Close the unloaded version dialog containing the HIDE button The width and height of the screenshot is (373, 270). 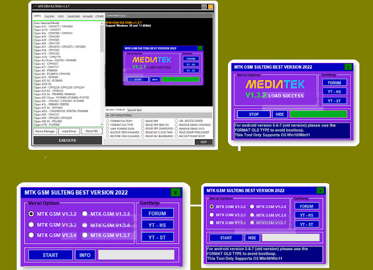click(x=320, y=191)
